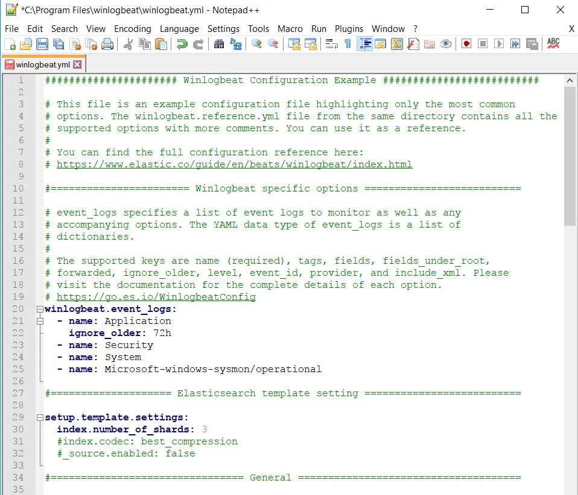Click the scrollbar down arrow
The width and height of the screenshot is (578, 495).
pyautogui.click(x=569, y=491)
